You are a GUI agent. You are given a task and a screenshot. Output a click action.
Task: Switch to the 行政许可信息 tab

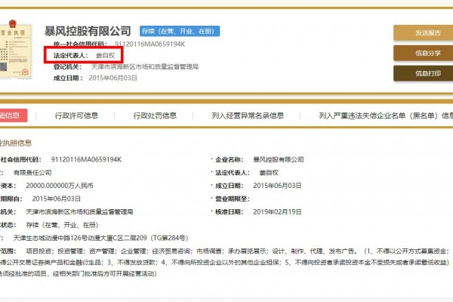click(76, 116)
